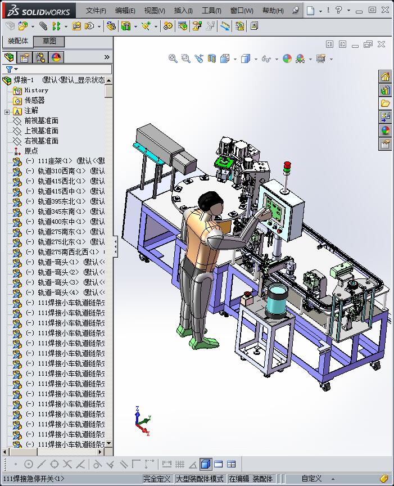This screenshot has height=486, width=394.
Task: Click Zoom to Fit magnifier icon
Action: [173, 58]
